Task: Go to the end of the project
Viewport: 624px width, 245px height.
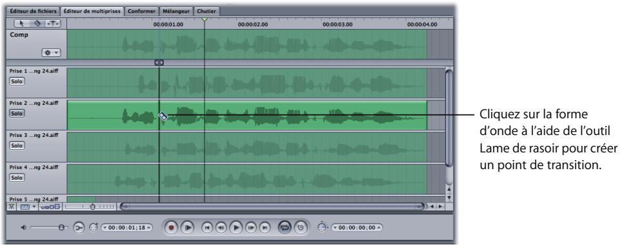Action: (265, 228)
